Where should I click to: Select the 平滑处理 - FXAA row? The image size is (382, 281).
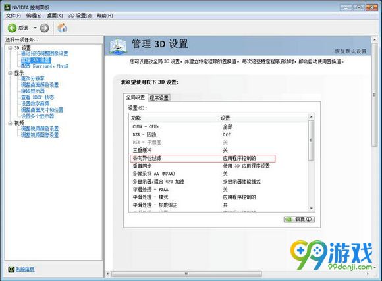(x=219, y=190)
